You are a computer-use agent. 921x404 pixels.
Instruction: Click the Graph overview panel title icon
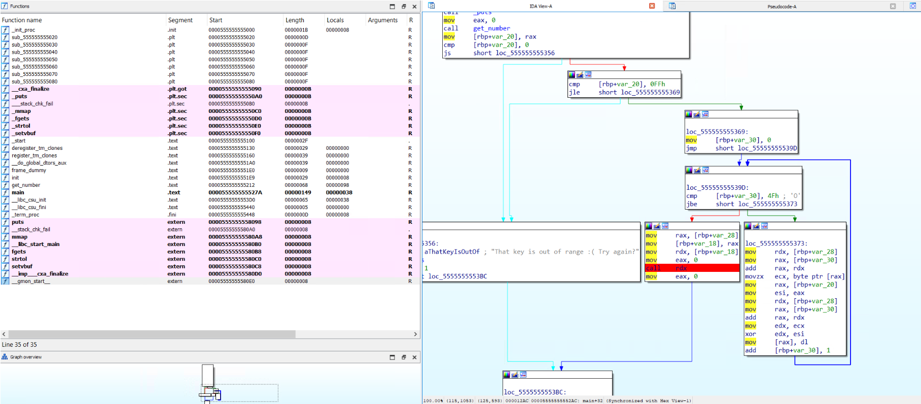5,357
